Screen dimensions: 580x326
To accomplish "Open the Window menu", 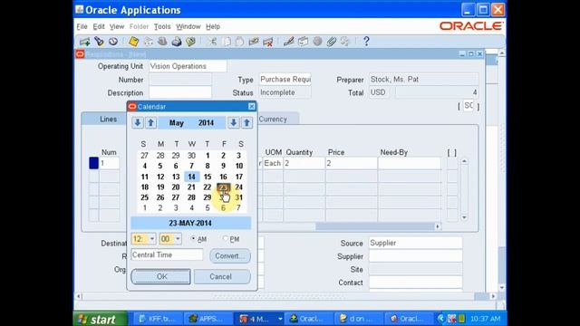I will (188, 26).
